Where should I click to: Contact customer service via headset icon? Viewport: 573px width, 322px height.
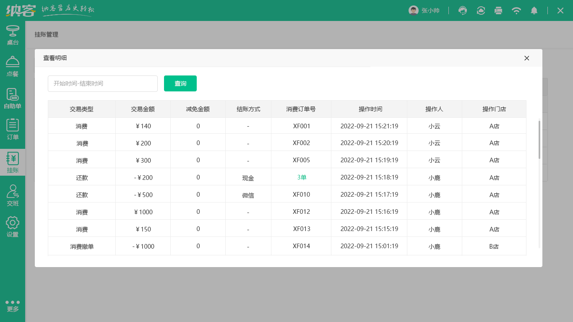(x=463, y=10)
